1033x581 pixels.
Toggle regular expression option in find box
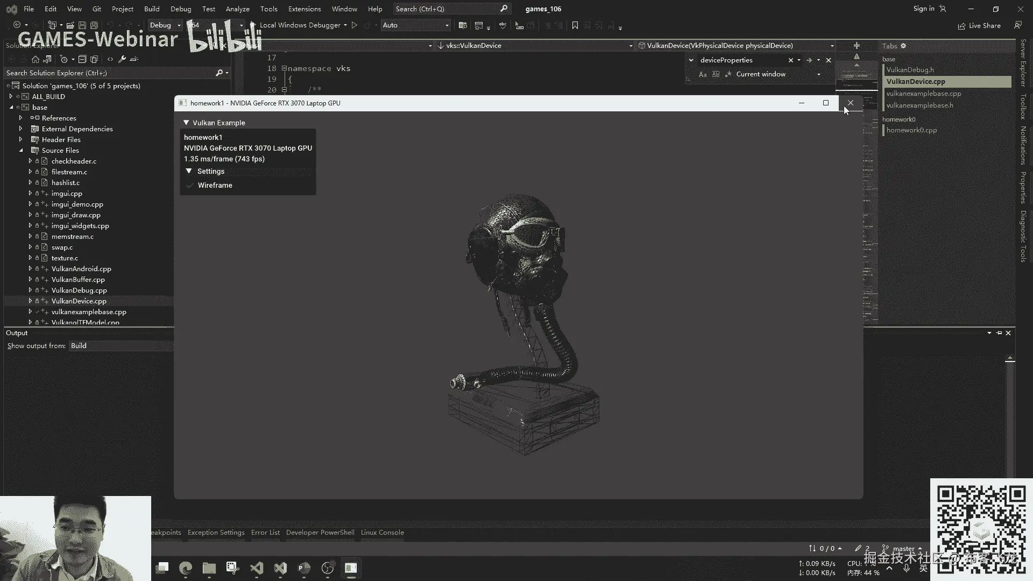click(x=728, y=74)
